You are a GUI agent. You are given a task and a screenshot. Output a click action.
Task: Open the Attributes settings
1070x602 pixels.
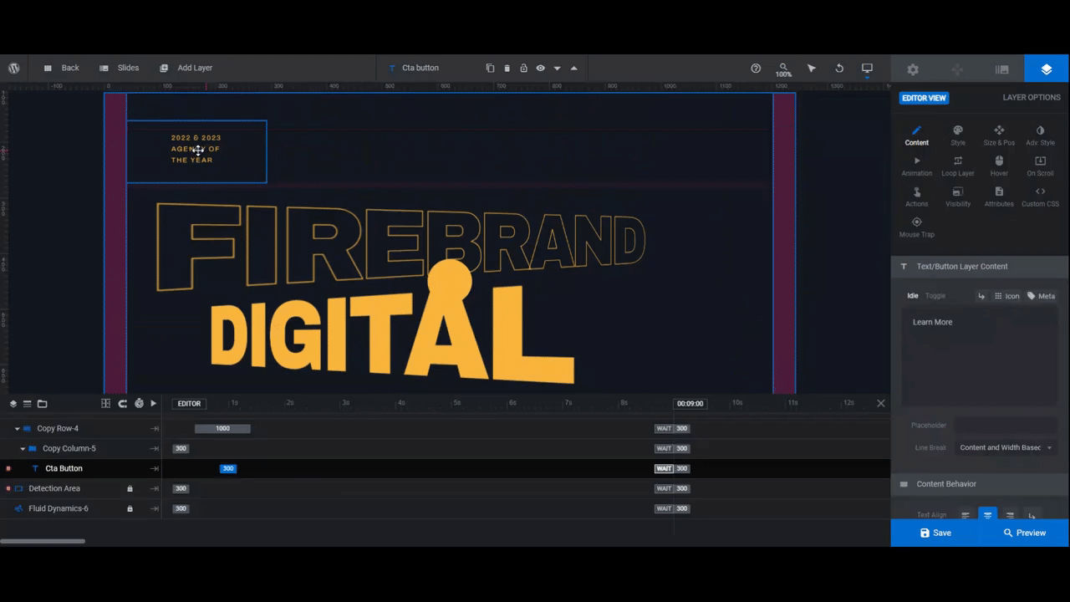(x=999, y=197)
